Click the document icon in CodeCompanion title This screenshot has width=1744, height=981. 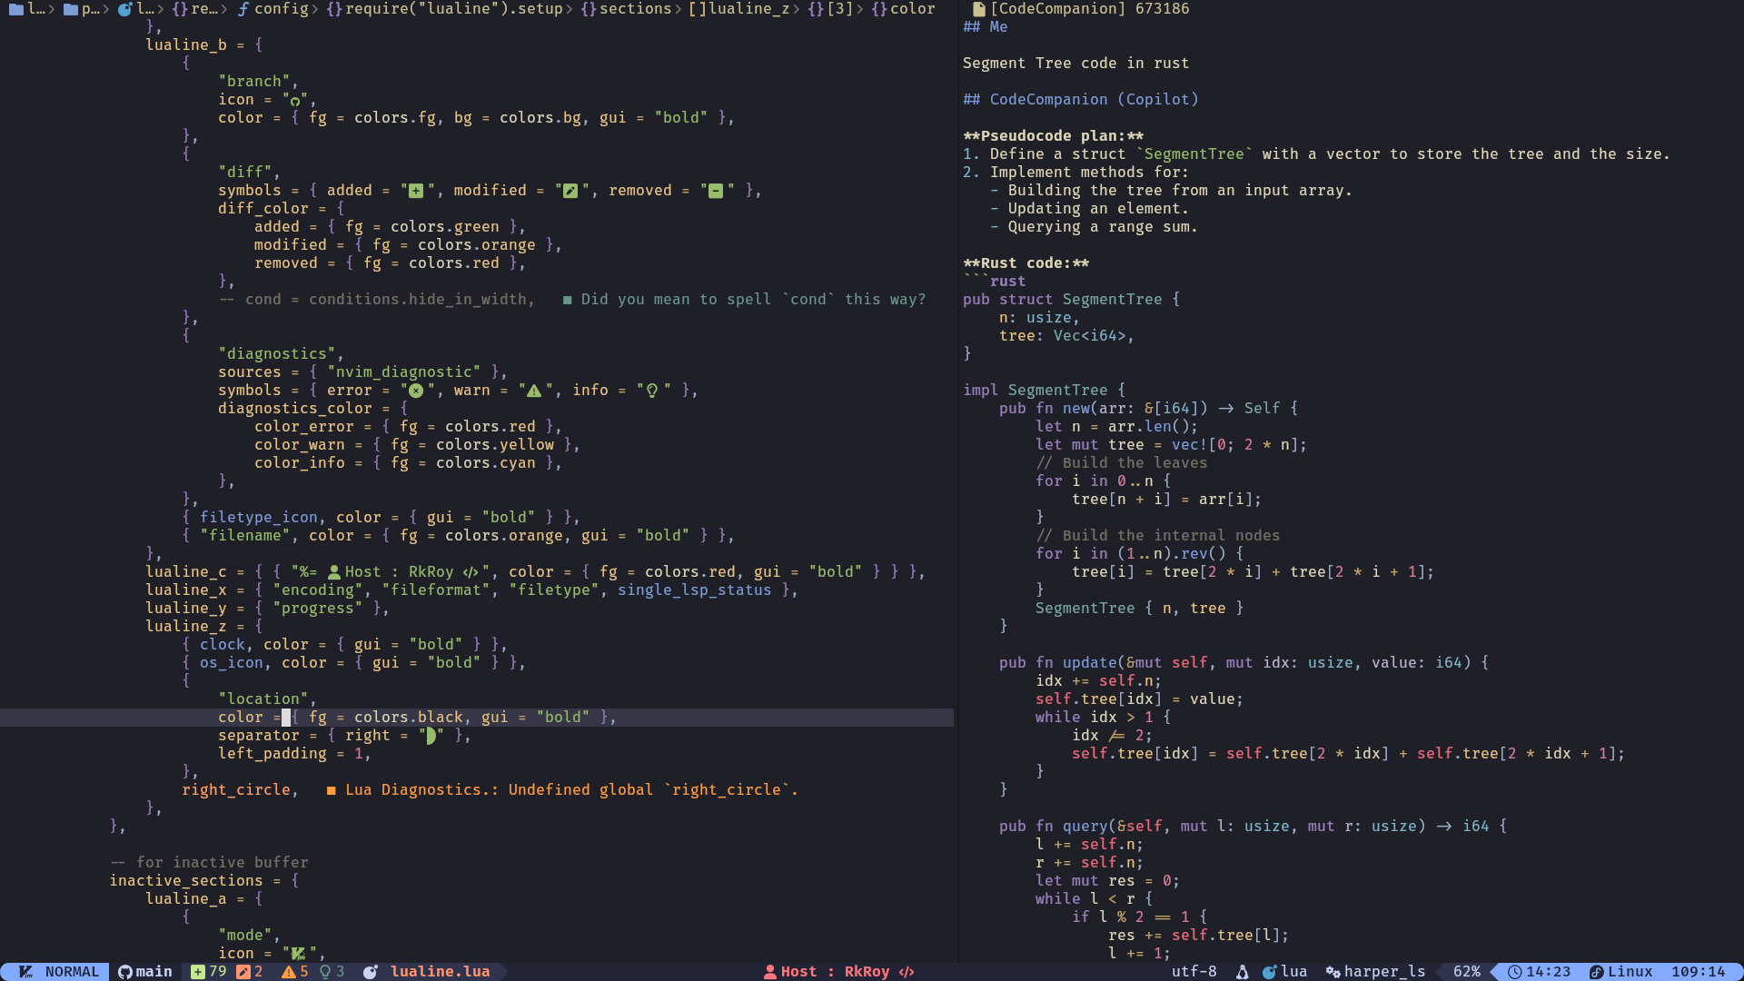point(979,9)
